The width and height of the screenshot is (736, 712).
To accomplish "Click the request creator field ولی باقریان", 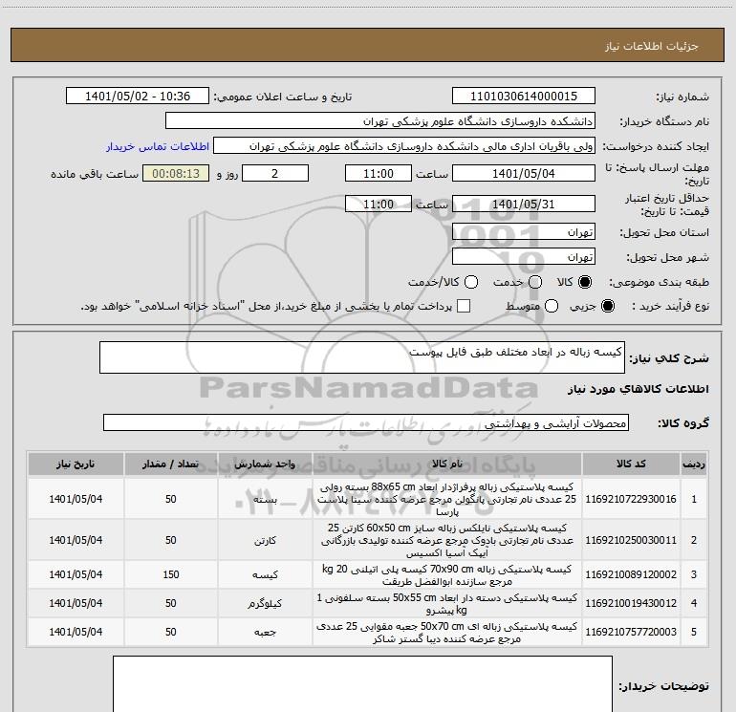I will [x=404, y=146].
